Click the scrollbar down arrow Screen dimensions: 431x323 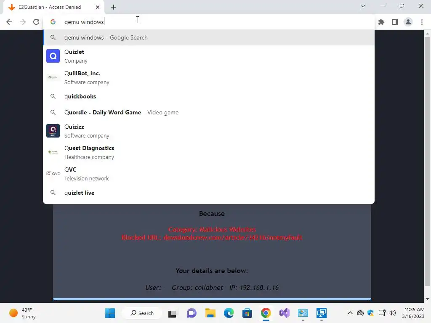pyautogui.click(x=427, y=299)
